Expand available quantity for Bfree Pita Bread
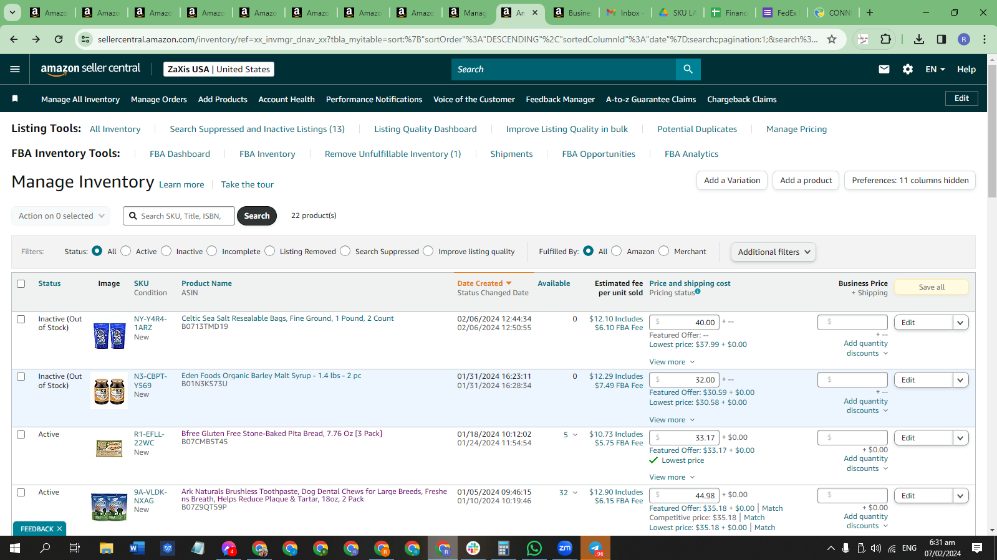This screenshot has height=560, width=997. [x=575, y=435]
